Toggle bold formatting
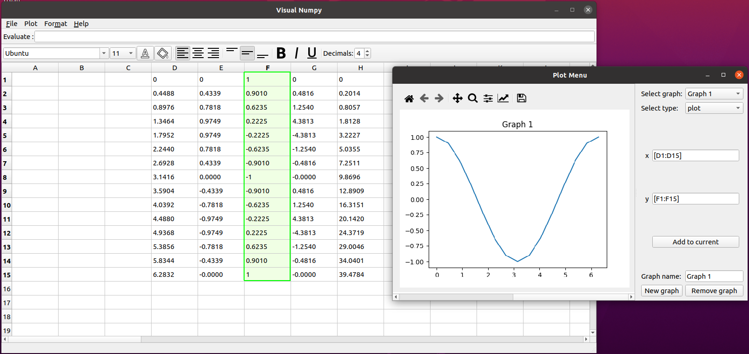749x354 pixels. point(281,53)
